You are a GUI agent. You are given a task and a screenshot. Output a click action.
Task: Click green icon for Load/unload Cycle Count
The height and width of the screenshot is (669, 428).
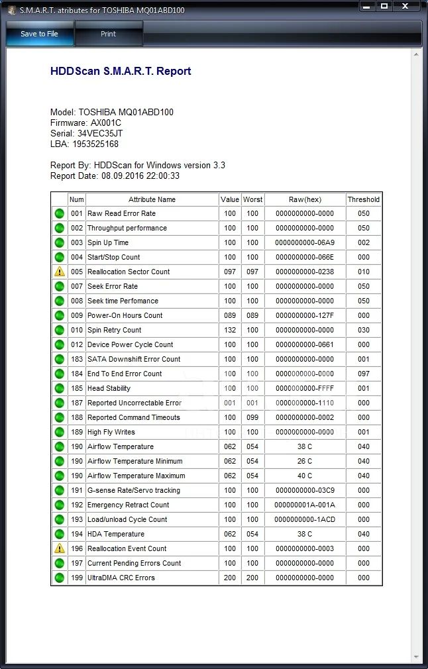point(60,519)
